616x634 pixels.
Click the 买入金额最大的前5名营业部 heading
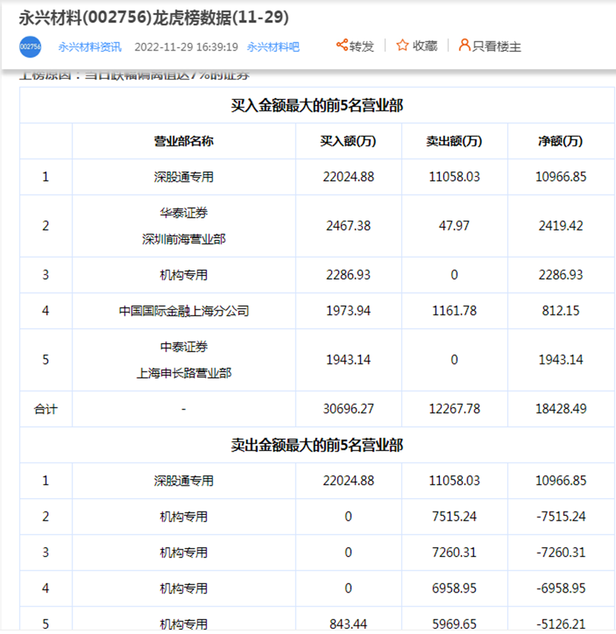point(317,105)
